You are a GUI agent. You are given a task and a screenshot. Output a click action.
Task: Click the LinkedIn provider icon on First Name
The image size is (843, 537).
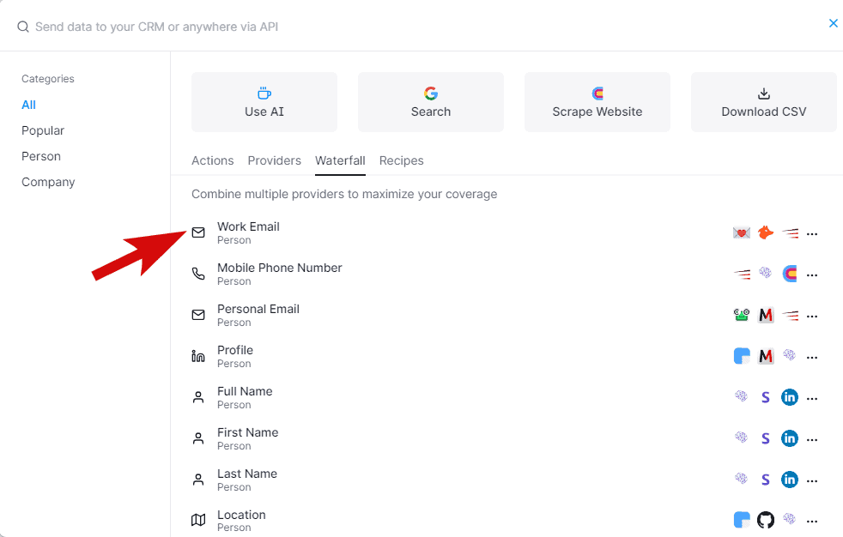point(790,438)
